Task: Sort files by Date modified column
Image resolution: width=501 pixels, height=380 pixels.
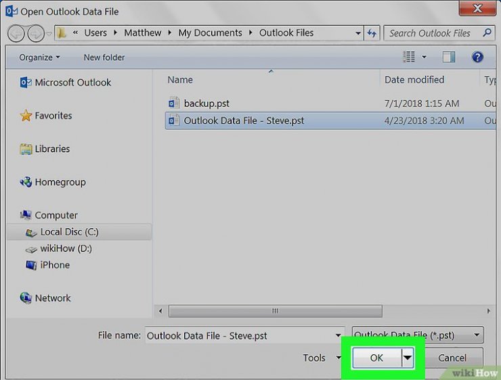Action: 414,79
